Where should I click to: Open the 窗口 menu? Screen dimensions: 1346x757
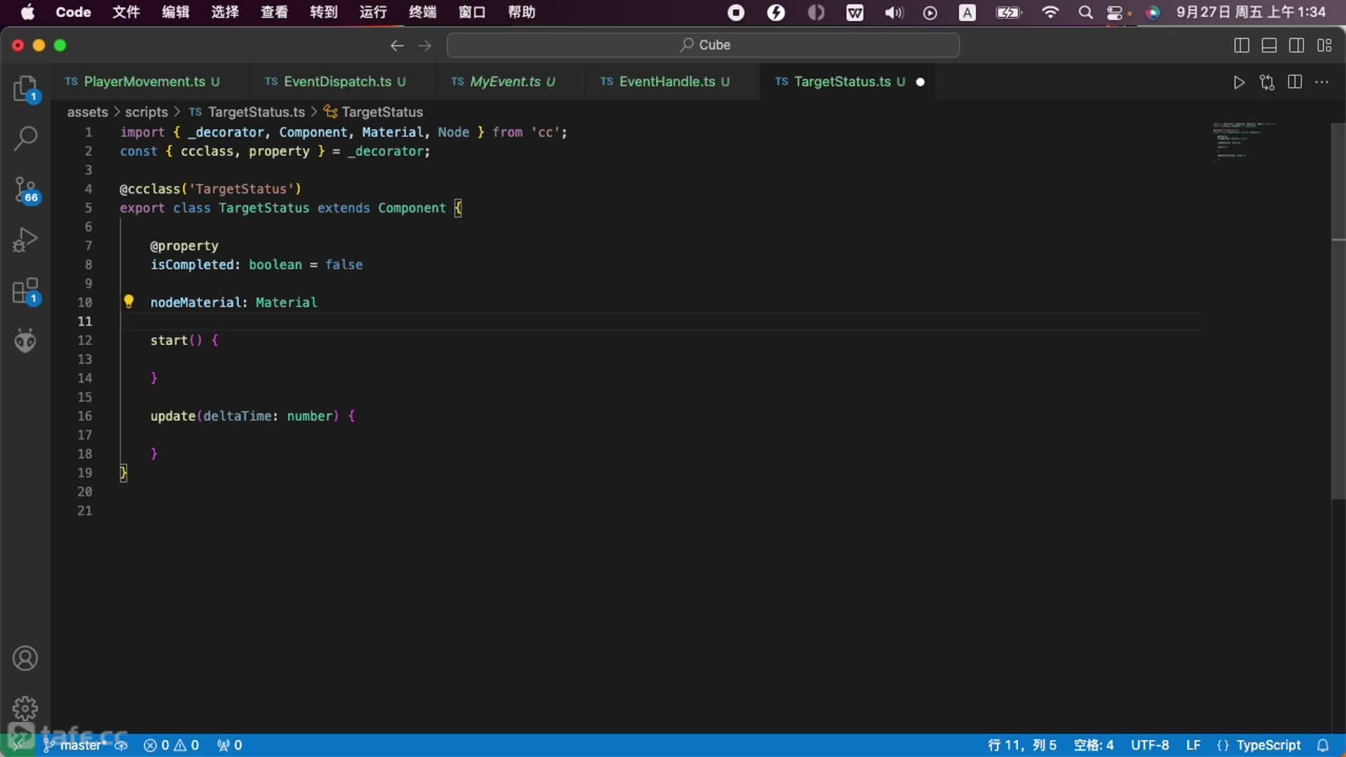pyautogui.click(x=472, y=13)
